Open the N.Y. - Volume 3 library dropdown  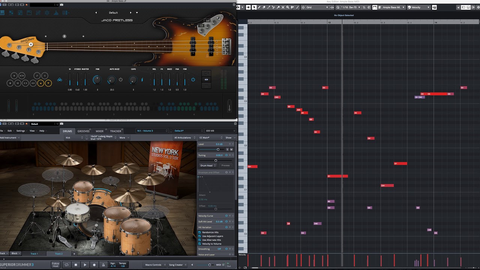click(x=152, y=131)
